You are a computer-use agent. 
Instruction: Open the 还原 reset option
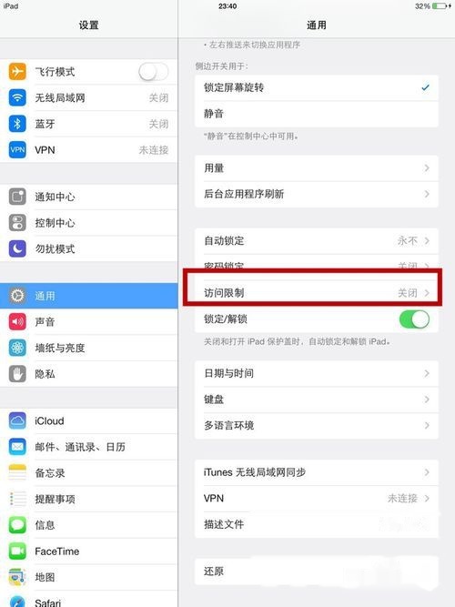[317, 572]
